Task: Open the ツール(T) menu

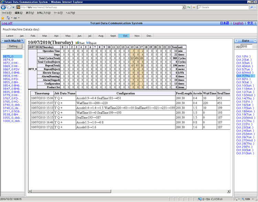Action: coord(58,13)
